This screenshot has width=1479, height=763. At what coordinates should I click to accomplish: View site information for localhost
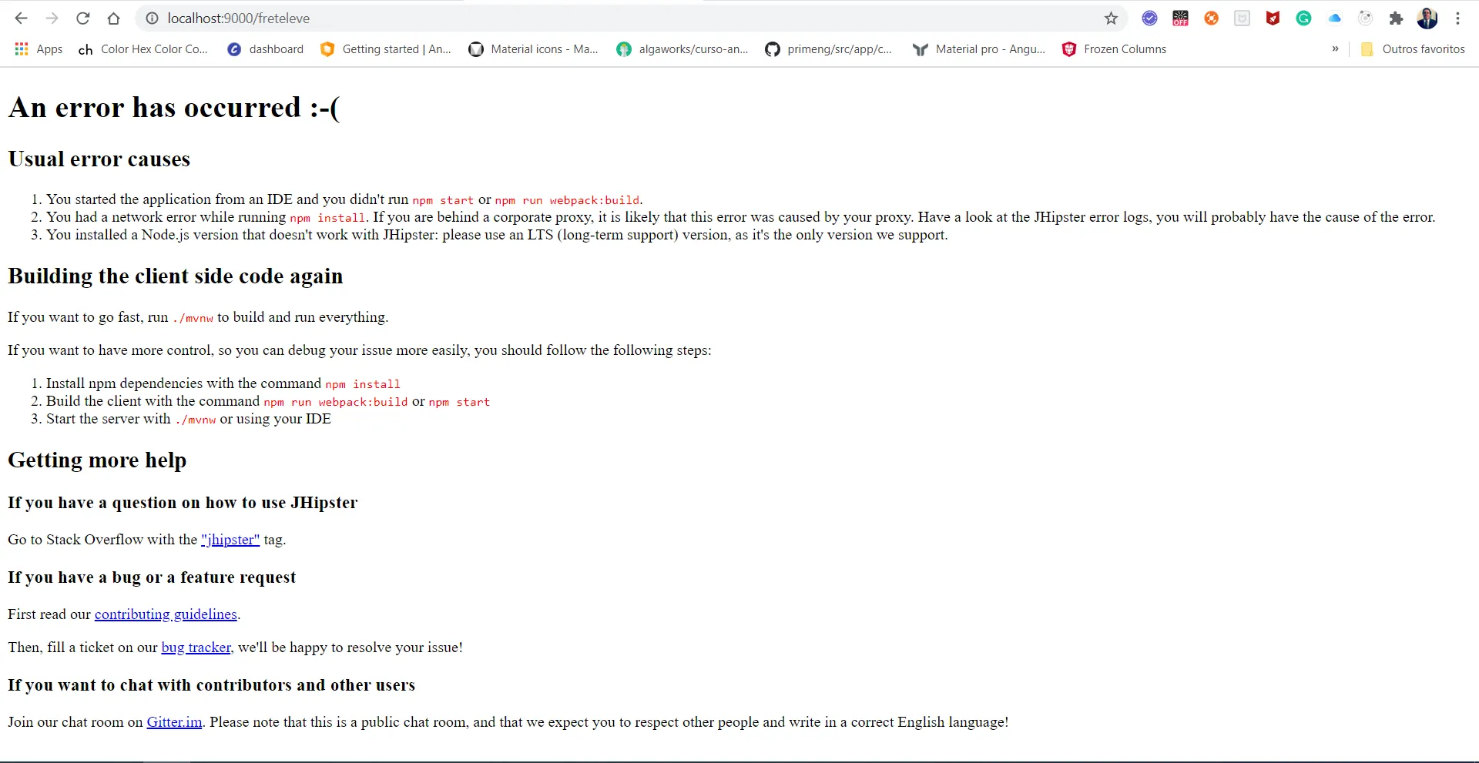(x=153, y=18)
